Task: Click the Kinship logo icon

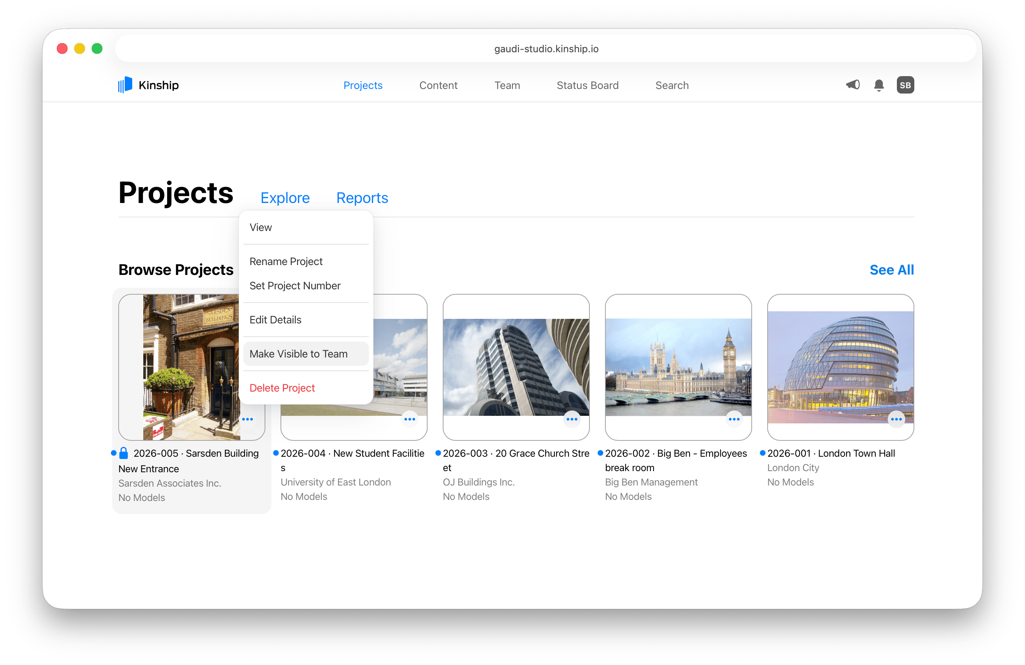Action: click(125, 85)
